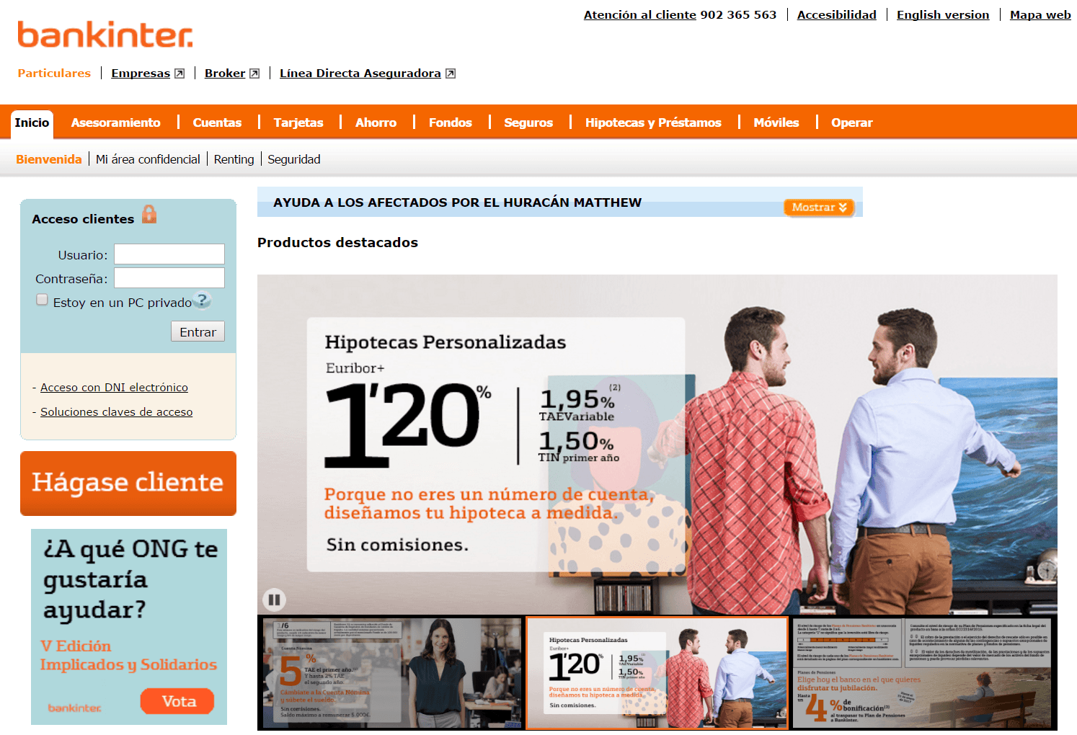
Task: Go to the Renting section
Action: (234, 159)
